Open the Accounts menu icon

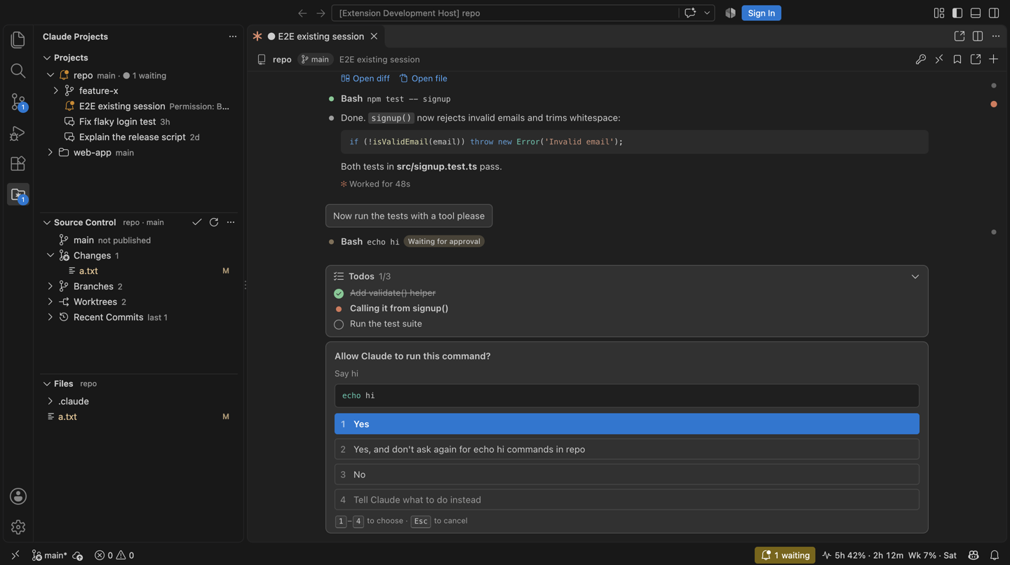tap(18, 496)
